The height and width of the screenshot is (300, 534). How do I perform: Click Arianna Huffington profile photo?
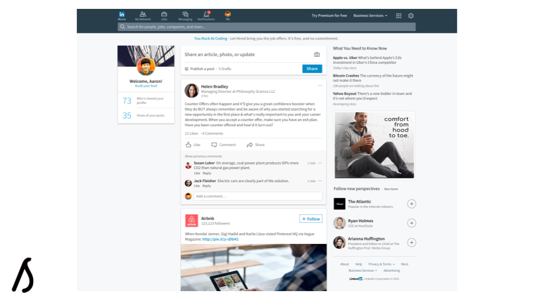click(339, 243)
